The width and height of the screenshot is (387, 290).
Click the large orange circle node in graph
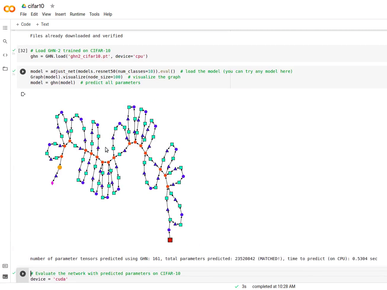coord(60,167)
